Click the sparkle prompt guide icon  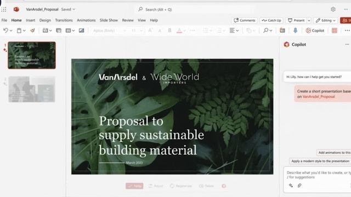coord(291,186)
